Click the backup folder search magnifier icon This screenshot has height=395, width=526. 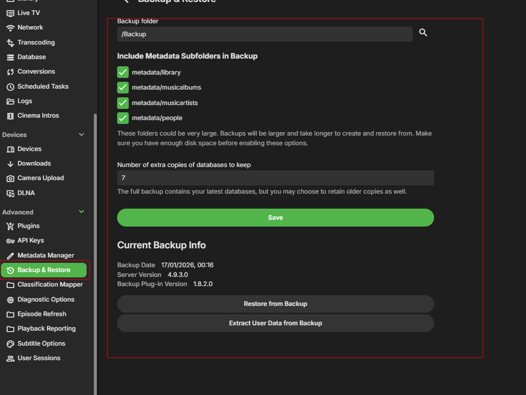tap(423, 33)
